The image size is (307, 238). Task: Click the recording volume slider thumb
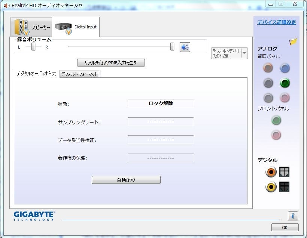click(172, 46)
